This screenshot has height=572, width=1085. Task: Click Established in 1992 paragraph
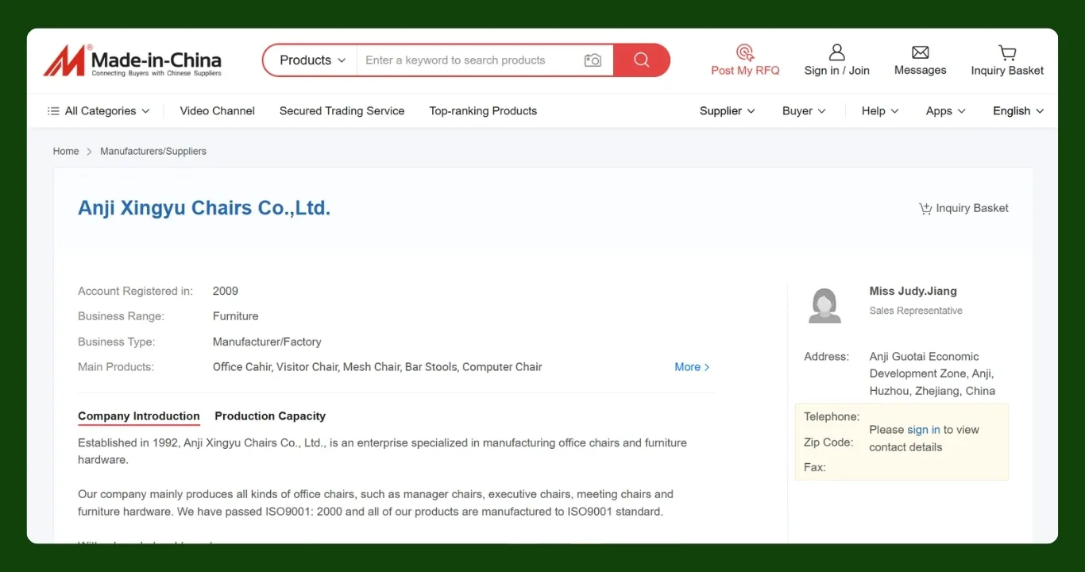(382, 451)
